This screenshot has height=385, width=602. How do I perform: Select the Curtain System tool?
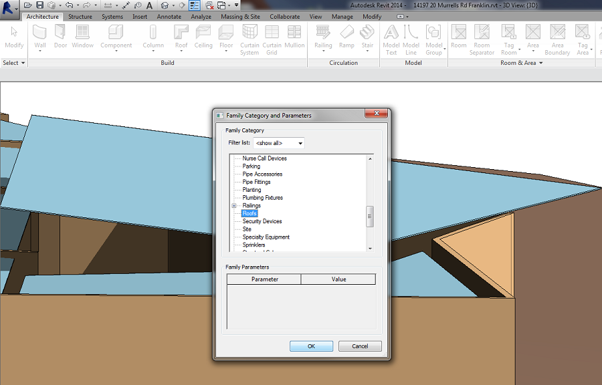point(249,40)
